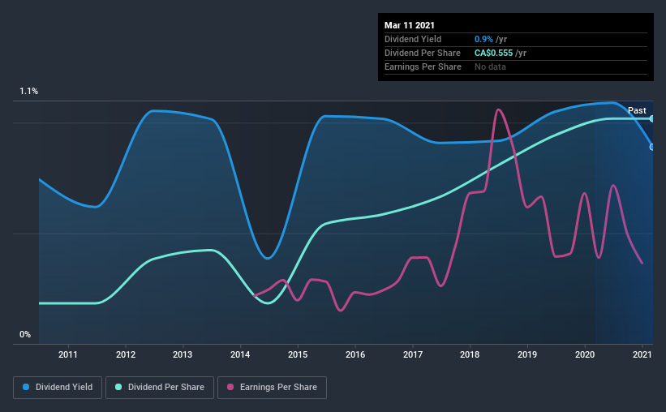Click 'Earnings Per Share' row label in tooltip

pyautogui.click(x=423, y=67)
